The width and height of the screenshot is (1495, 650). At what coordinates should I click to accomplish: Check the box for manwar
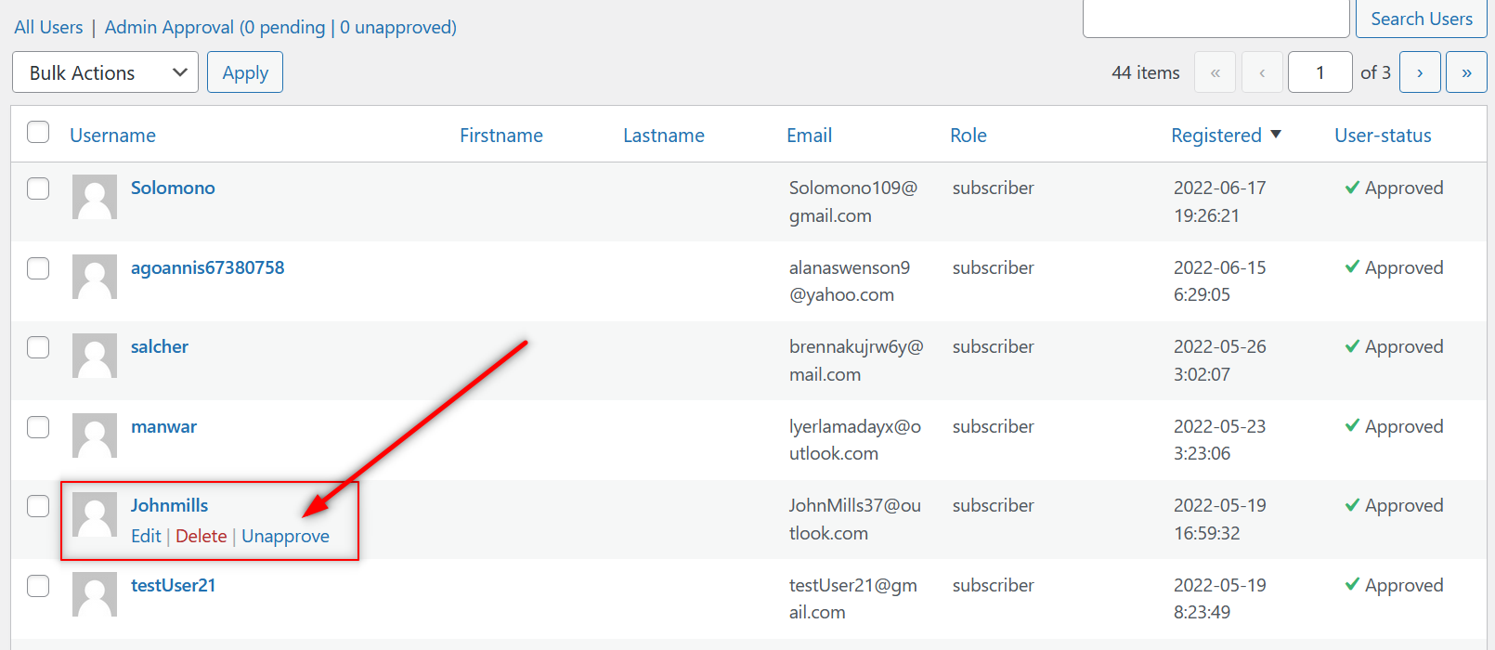pyautogui.click(x=38, y=427)
